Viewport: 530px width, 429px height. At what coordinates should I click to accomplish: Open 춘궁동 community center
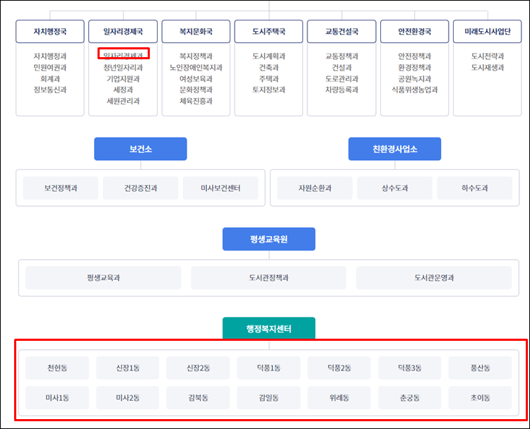[410, 398]
